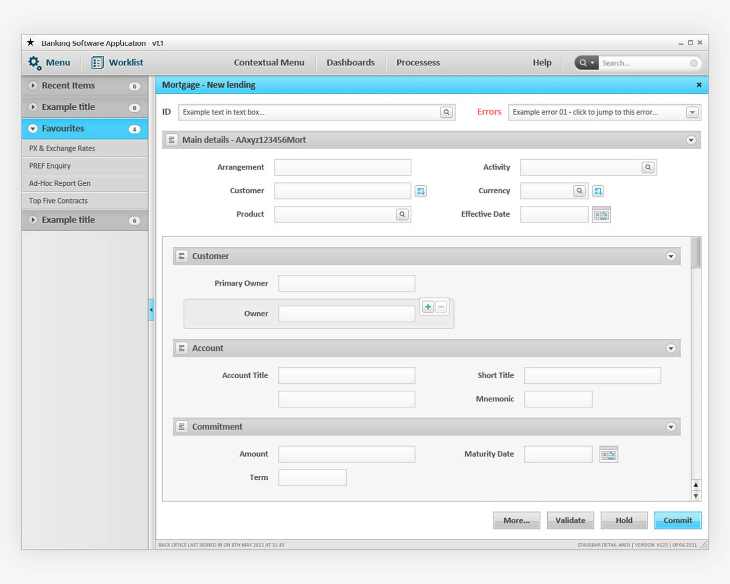Viewport: 730px width, 584px height.
Task: Click the Activity field search icon
Action: (x=648, y=167)
